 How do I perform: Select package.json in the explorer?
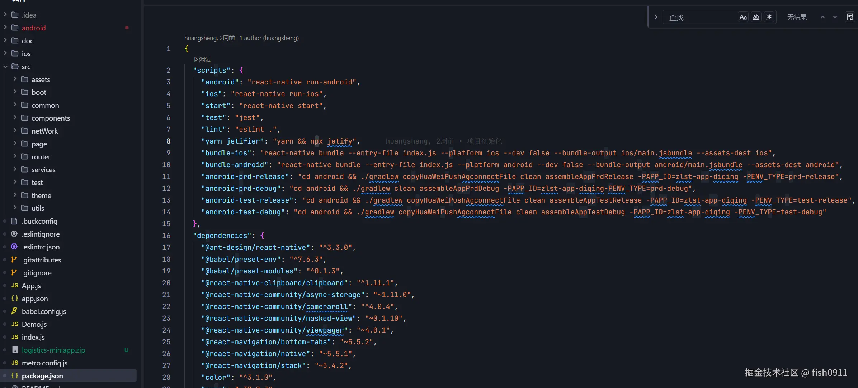coord(42,376)
